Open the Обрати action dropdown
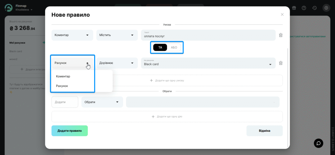The height and width of the screenshot is (155, 335). point(102,102)
